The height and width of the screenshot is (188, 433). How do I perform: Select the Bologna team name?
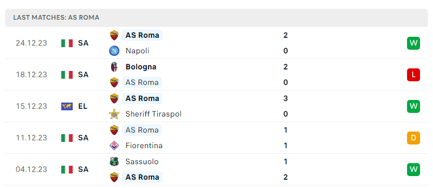(141, 67)
